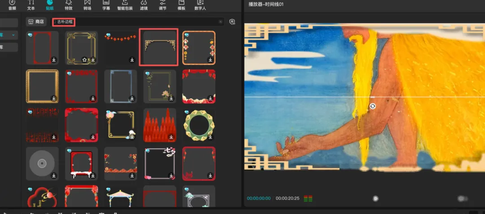
Task: Download the gold ornate frame sticker
Action: [93, 60]
